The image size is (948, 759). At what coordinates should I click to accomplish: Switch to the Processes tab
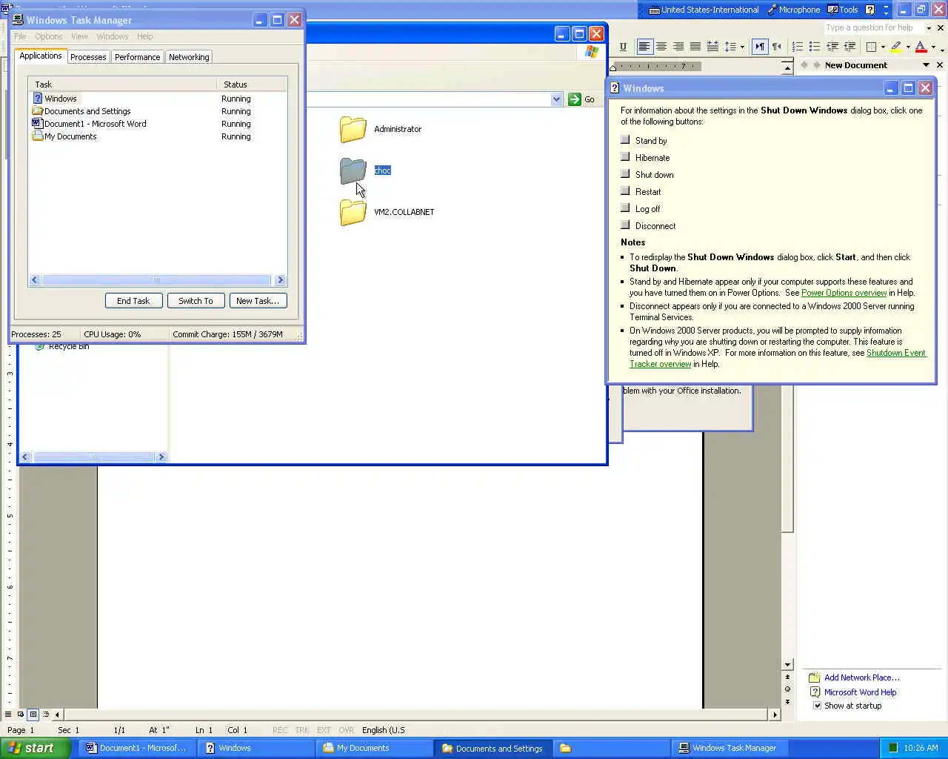88,57
